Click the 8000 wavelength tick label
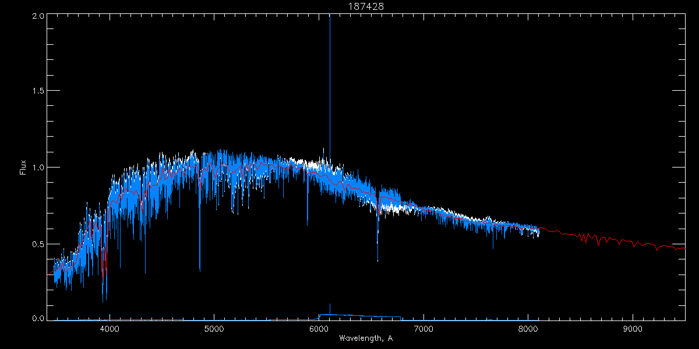Viewport: 699px width, 349px height. click(528, 329)
